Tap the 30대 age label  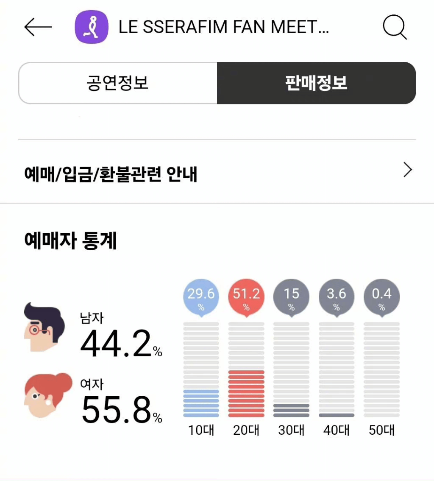tap(291, 430)
